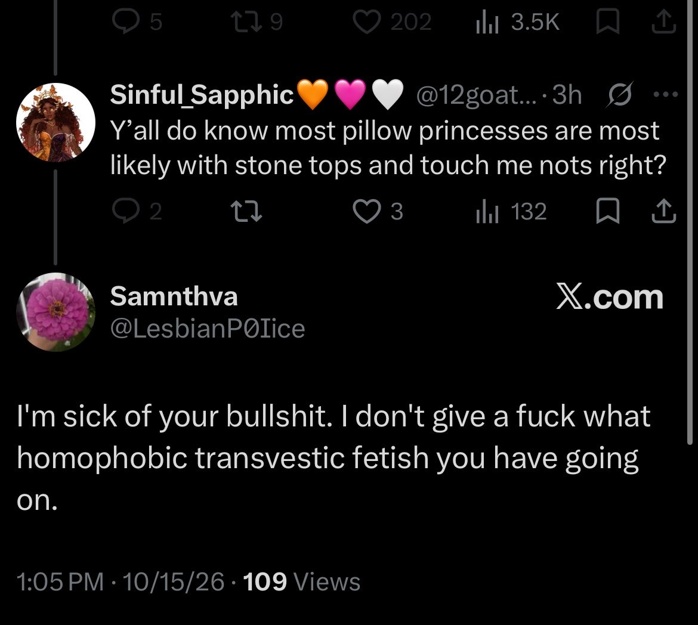This screenshot has height=625, width=698.
Task: Bookmark Sinful_Sapphic's tweet
Action: tap(608, 212)
